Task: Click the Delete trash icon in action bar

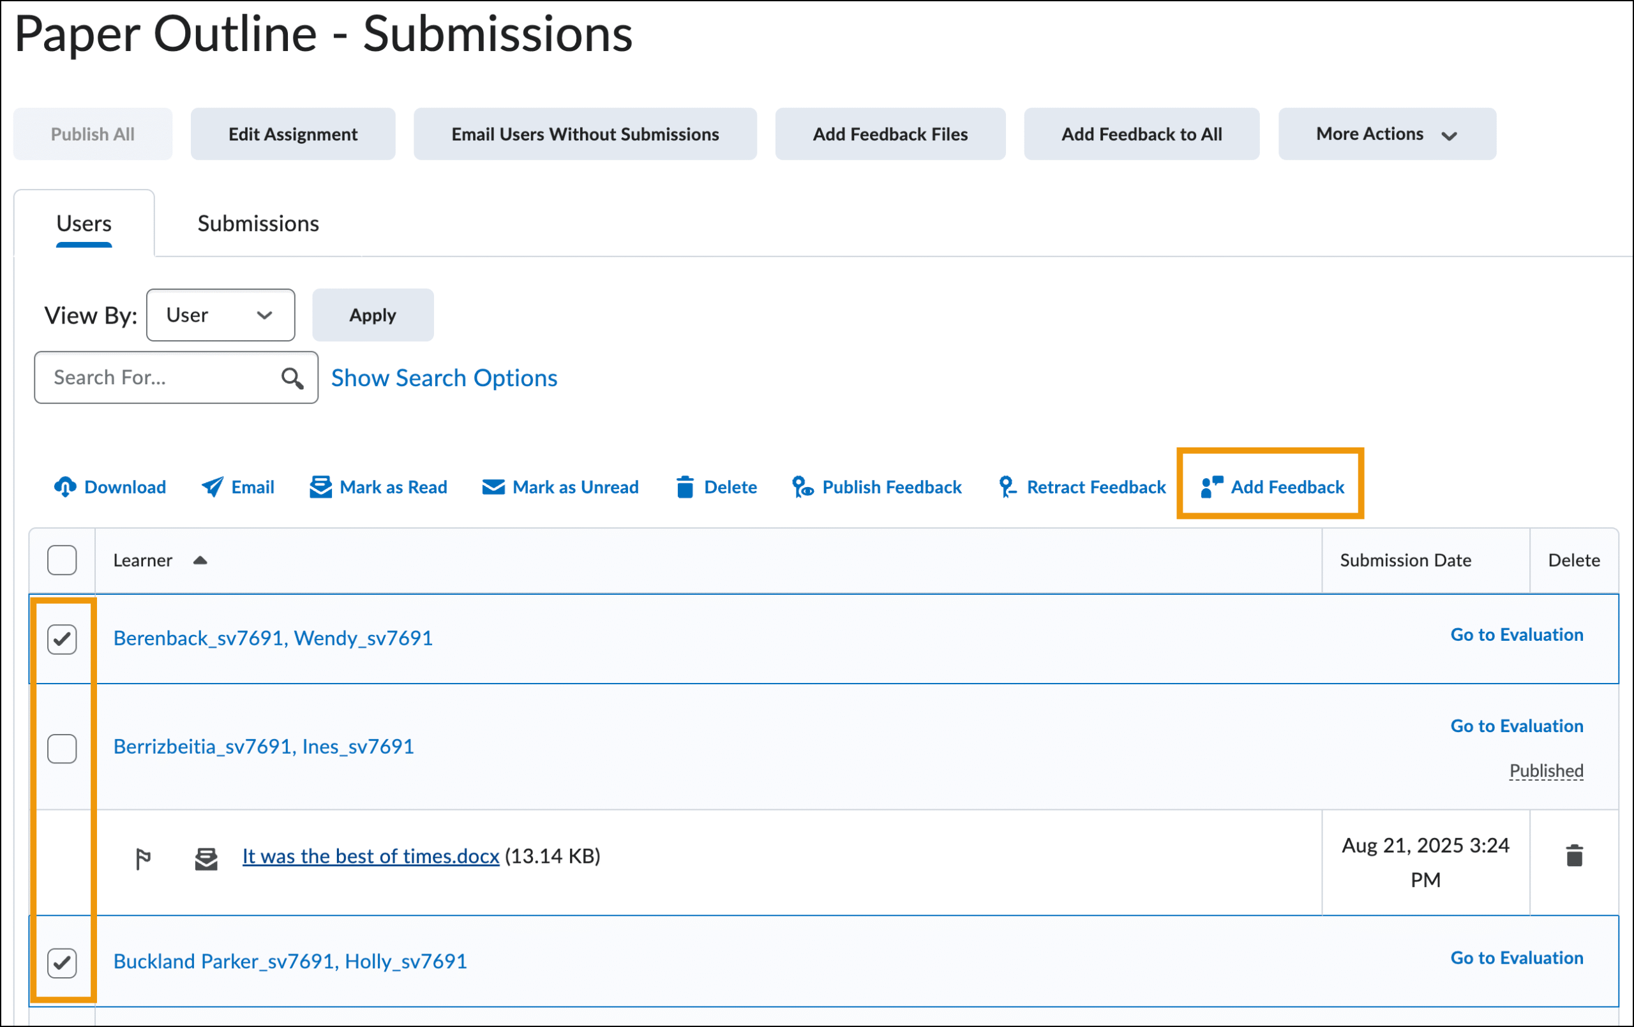Action: [x=685, y=486]
